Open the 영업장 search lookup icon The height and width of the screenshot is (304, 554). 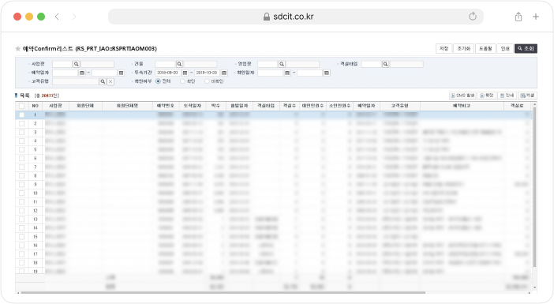282,64
